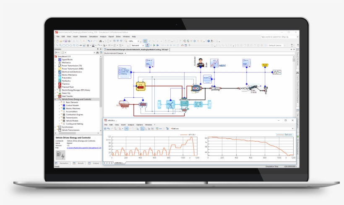
Task: Click the binoculars Find icon in main toolbar
Action: pos(101,41)
